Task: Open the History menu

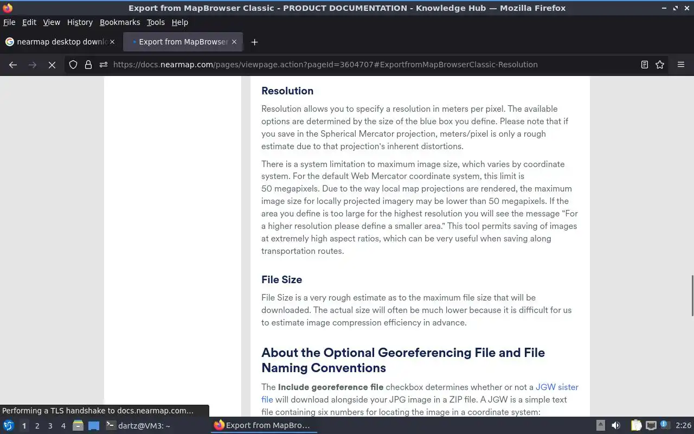Action: tap(80, 22)
